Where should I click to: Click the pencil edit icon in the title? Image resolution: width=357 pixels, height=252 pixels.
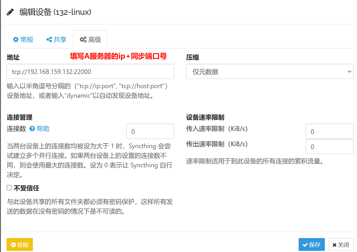click(10, 12)
